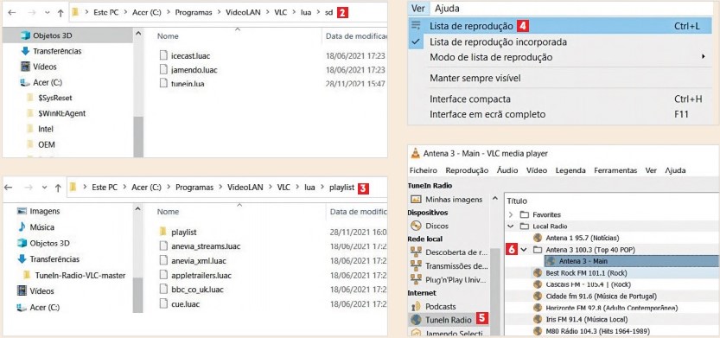Open the Modo de lista de reprodução submenu arrow

tap(703, 57)
